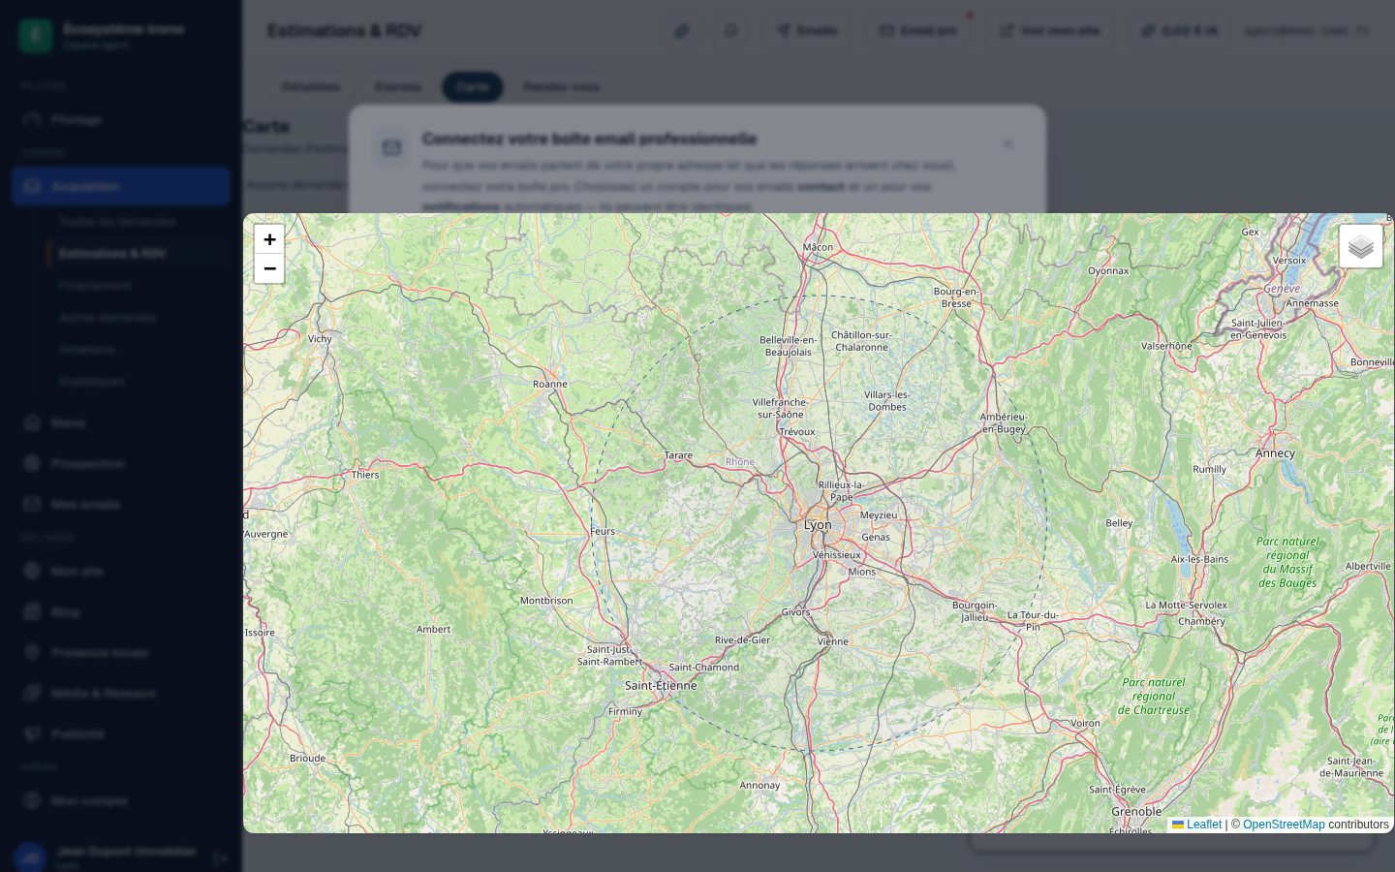Click the Aix-les-Bains label on the map
Image resolution: width=1395 pixels, height=872 pixels.
(x=1199, y=559)
